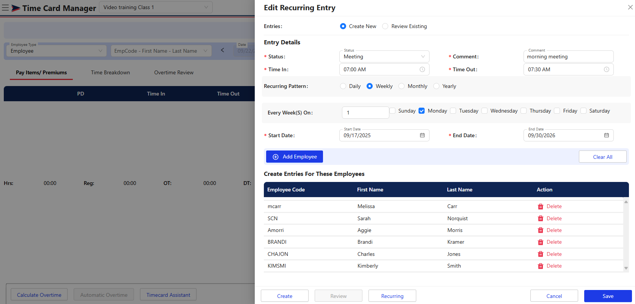Screen dimensions: 635x304
Task: Expand the Employee Type dropdown
Action: pyautogui.click(x=56, y=51)
